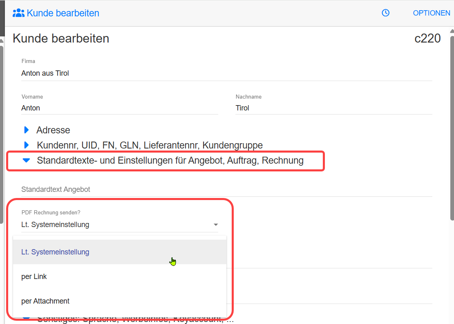Collapse the Standardtexte- und Einstellungen section arrow
This screenshot has height=324, width=454.
click(27, 161)
